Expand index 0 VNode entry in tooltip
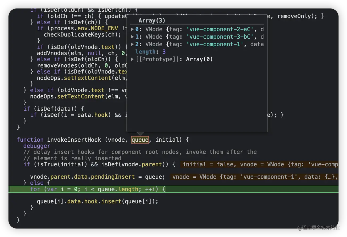The height and width of the screenshot is (237, 347). click(133, 29)
